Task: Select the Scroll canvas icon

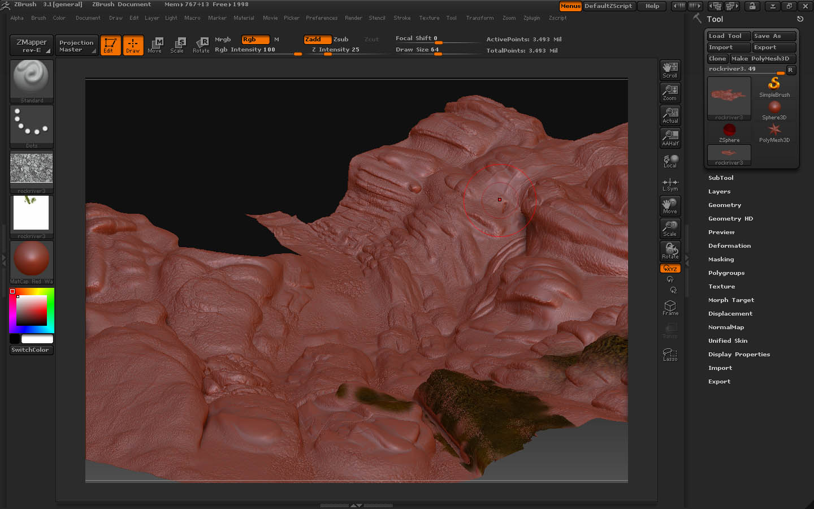Action: point(670,70)
